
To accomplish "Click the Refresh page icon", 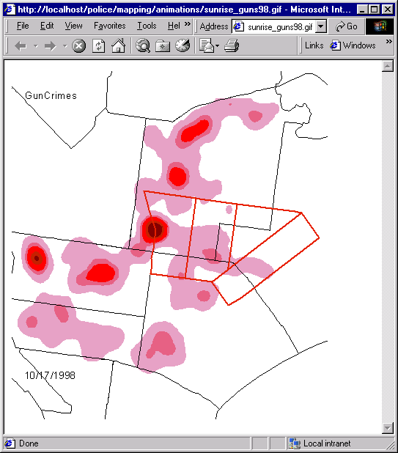I will click(x=98, y=45).
